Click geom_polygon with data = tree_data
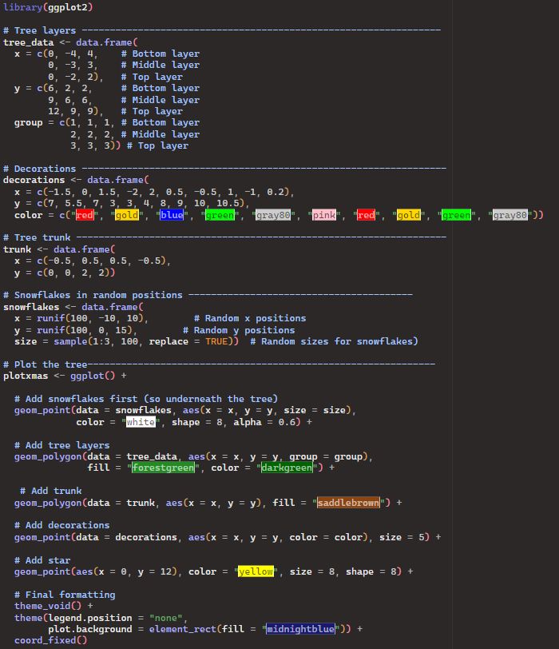The height and width of the screenshot is (649, 559). pos(193,456)
